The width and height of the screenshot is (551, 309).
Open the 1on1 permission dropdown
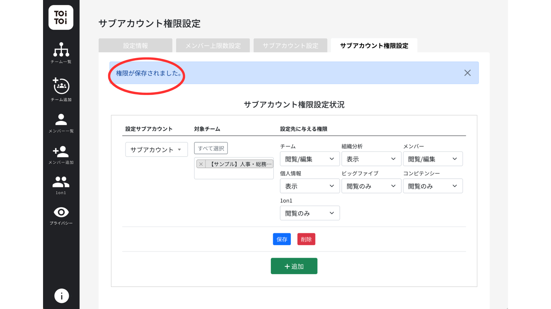coord(310,213)
